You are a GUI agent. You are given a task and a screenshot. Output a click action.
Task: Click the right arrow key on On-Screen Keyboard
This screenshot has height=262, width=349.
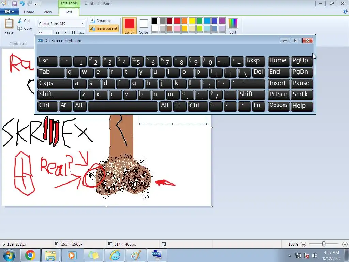244,106
